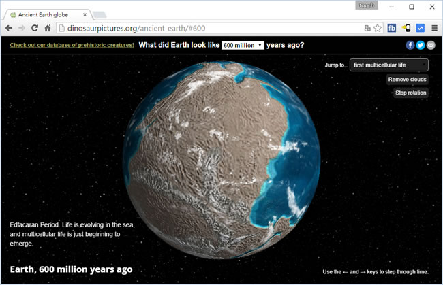Open the prehistoric creatures database link
443x285 pixels.
72,45
